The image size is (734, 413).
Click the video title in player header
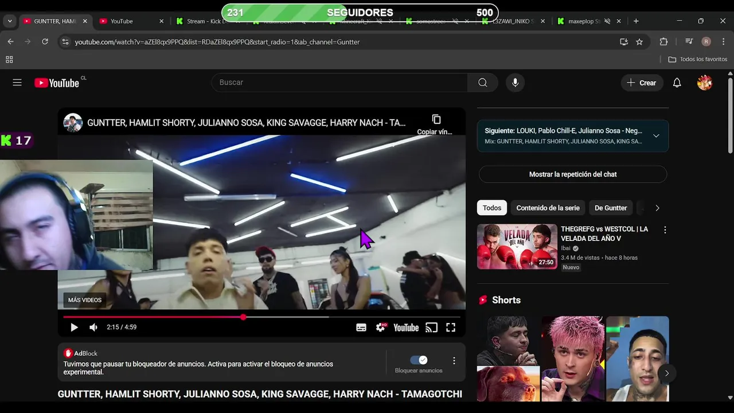(246, 123)
